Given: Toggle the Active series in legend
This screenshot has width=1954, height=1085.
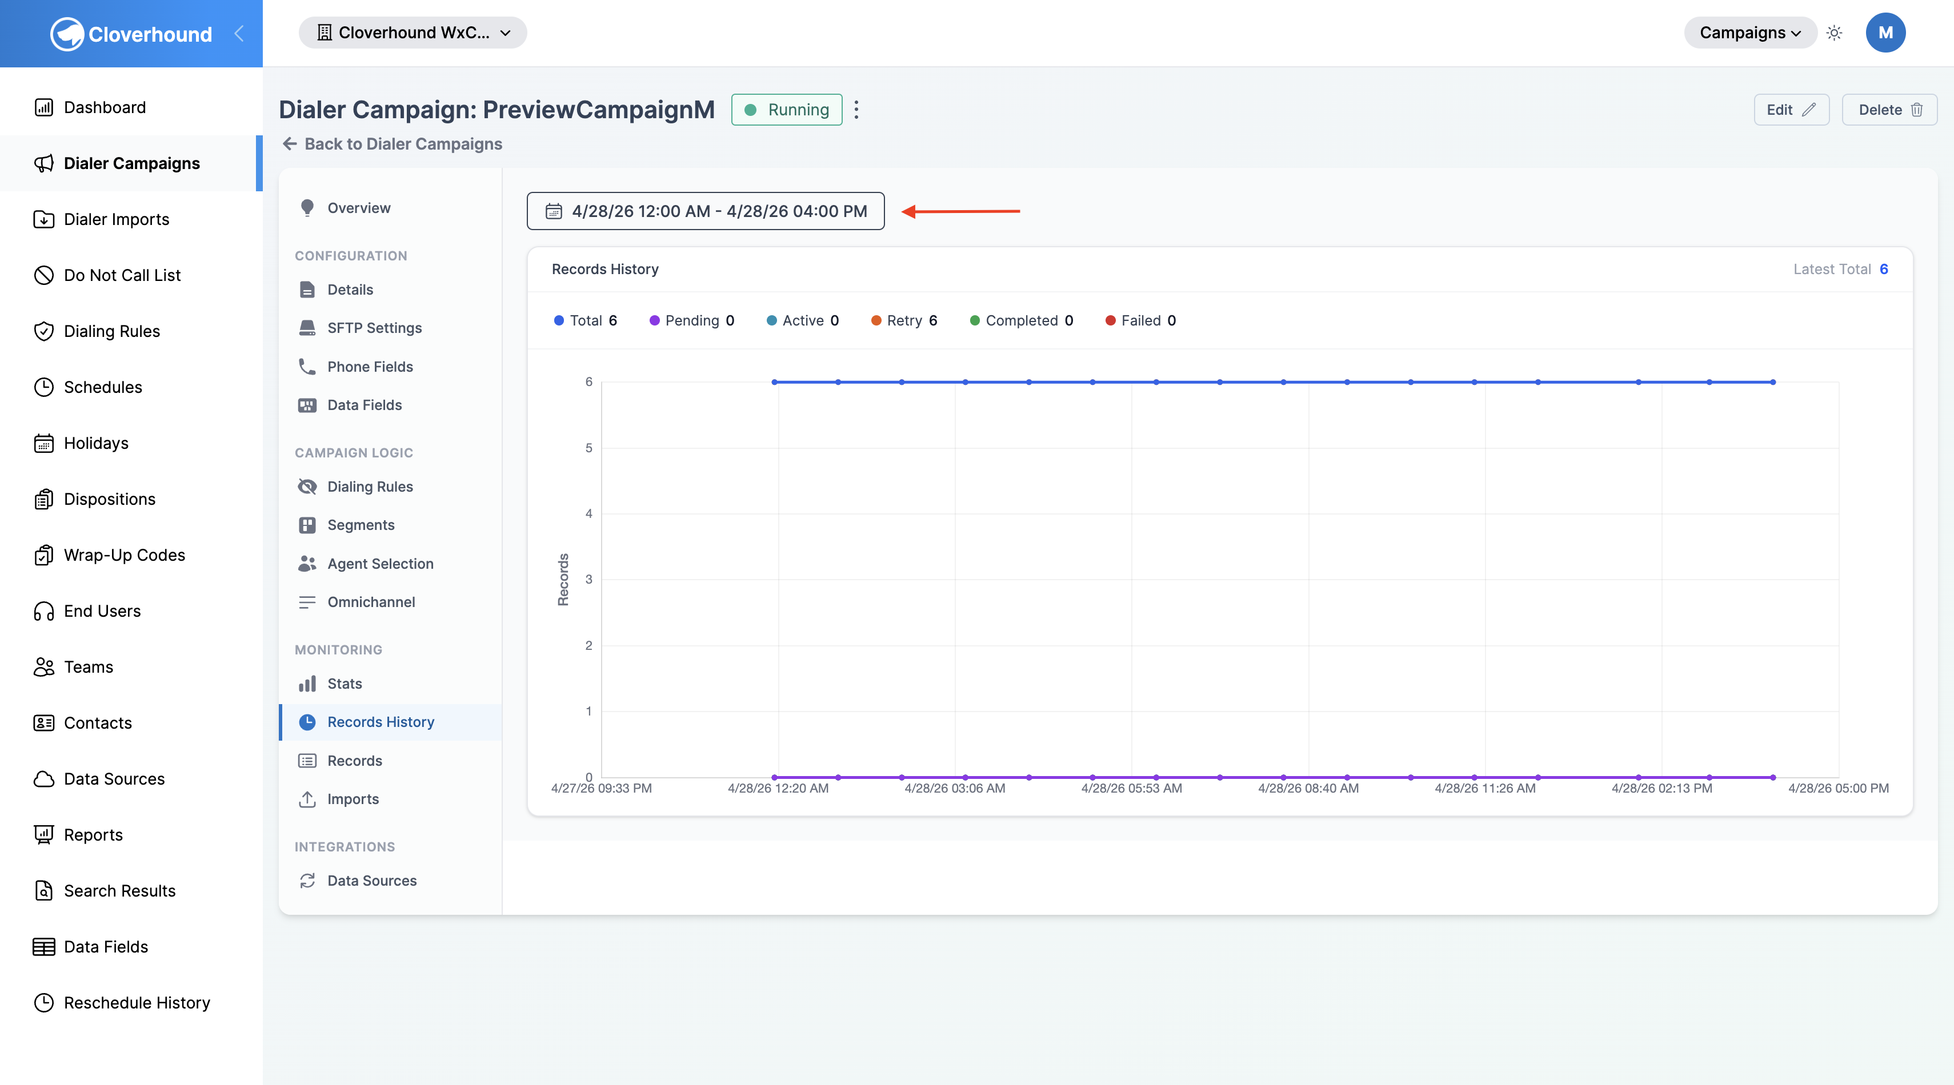Looking at the screenshot, I should pyautogui.click(x=803, y=321).
